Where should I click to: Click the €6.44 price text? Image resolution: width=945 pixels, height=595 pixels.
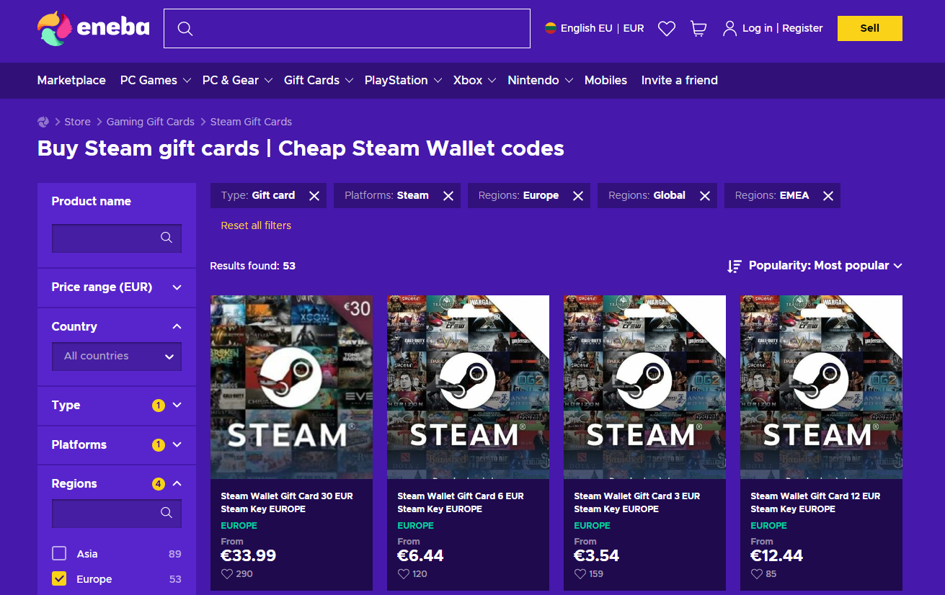coord(420,555)
